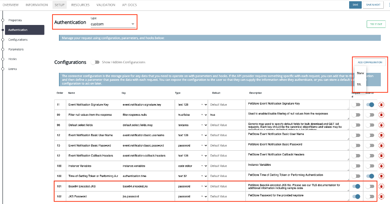Screen dimensions: 390x204
Task: Open text 32 type dropdown for authentication.time
Action: coord(192,176)
